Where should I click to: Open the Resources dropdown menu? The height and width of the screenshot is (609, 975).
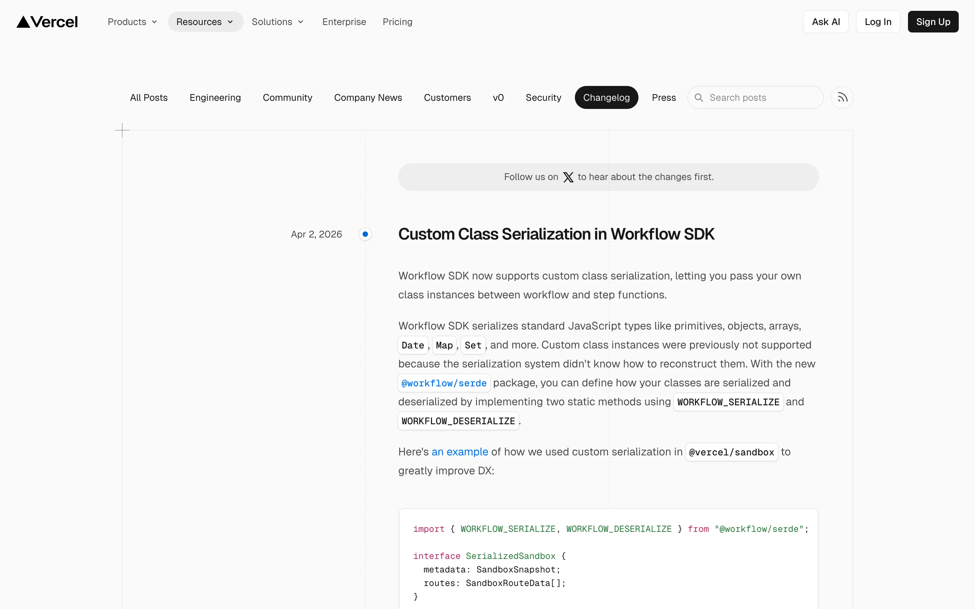pos(205,22)
